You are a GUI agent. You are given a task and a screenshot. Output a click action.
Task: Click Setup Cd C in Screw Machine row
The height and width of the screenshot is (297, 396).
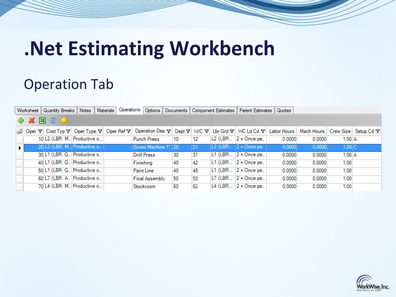(x=367, y=147)
